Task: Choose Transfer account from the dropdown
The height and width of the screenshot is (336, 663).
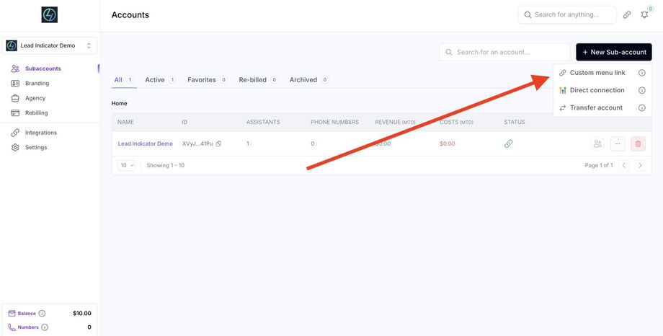Action: pos(596,108)
